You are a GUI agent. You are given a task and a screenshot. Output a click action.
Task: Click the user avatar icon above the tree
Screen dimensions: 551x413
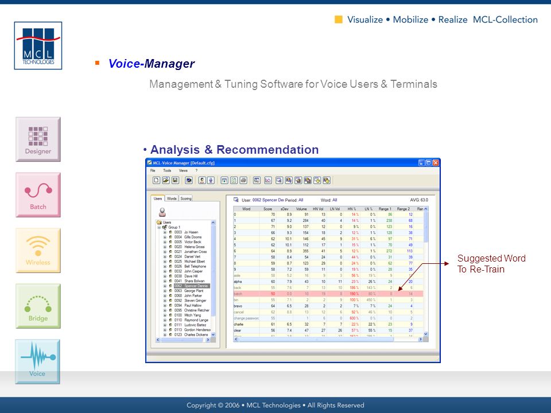[162, 212]
